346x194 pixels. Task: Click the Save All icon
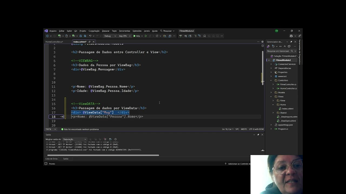pyautogui.click(x=85, y=36)
